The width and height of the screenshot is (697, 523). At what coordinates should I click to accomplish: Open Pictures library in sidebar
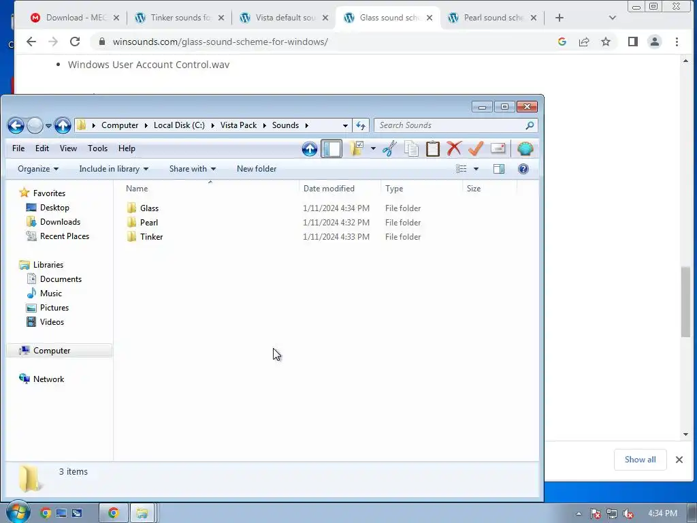(54, 308)
